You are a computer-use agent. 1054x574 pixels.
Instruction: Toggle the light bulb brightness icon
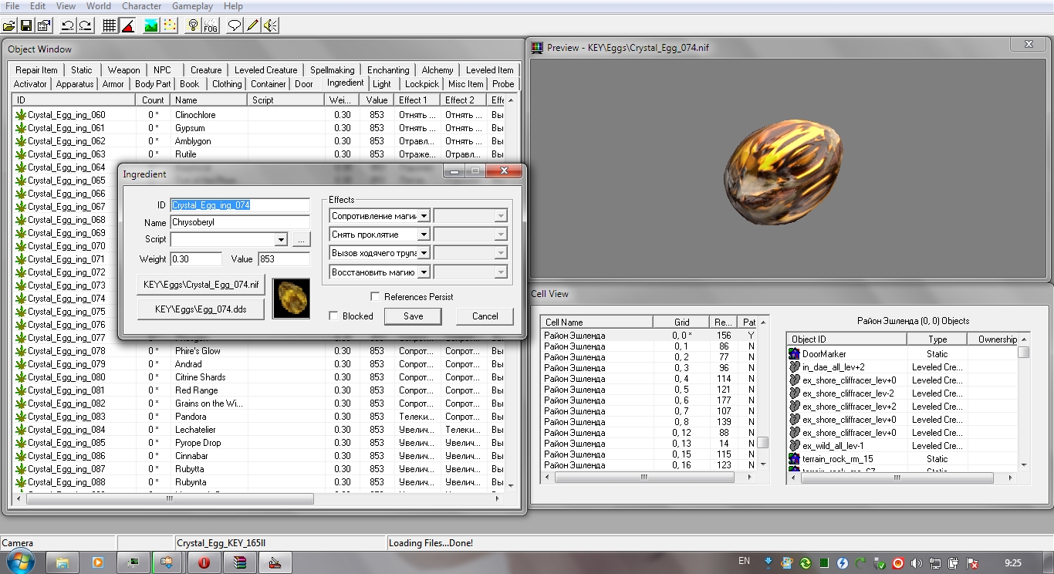(x=193, y=25)
